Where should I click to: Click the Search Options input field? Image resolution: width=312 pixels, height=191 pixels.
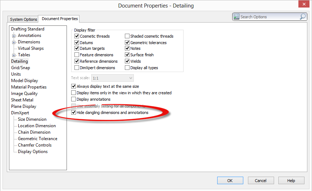(x=269, y=17)
